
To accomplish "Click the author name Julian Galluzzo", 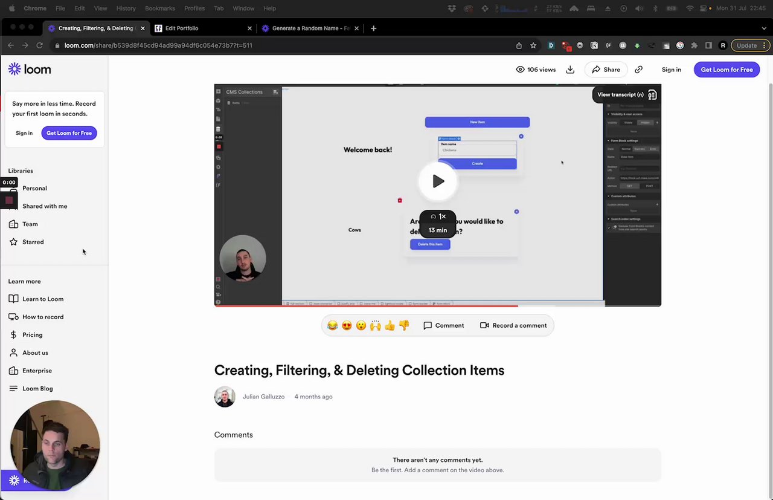I will 263,397.
